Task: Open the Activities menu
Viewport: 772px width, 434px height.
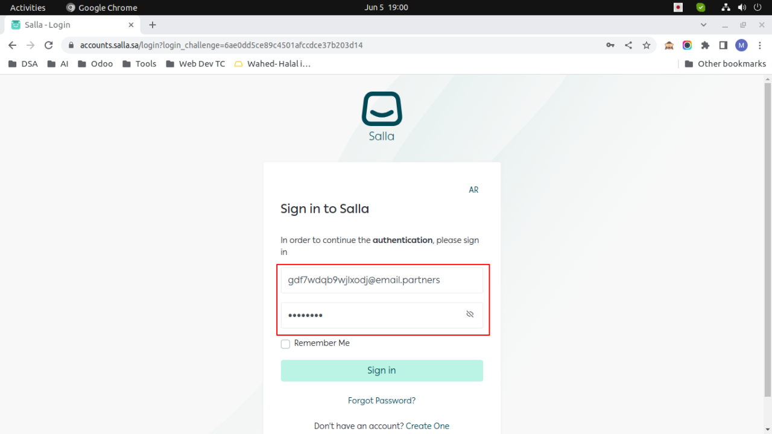Action: coord(28,7)
